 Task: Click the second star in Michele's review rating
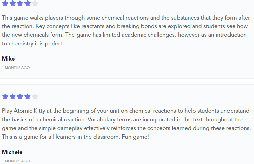(13, 97)
